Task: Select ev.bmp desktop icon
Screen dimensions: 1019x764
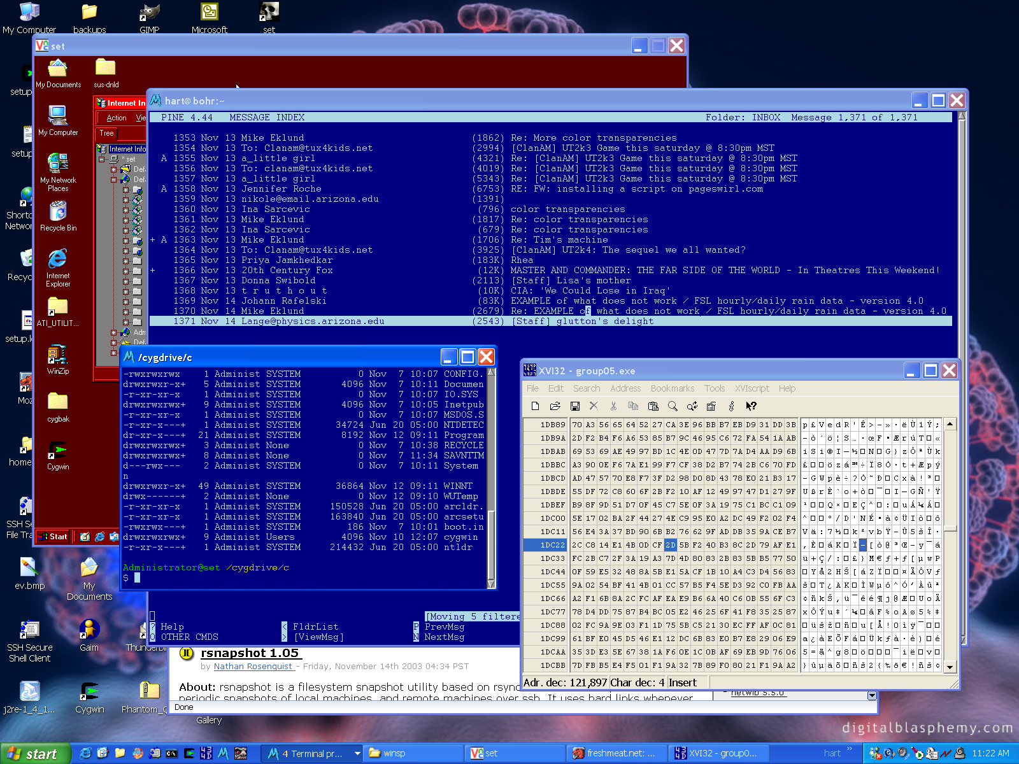Action: pos(29,573)
